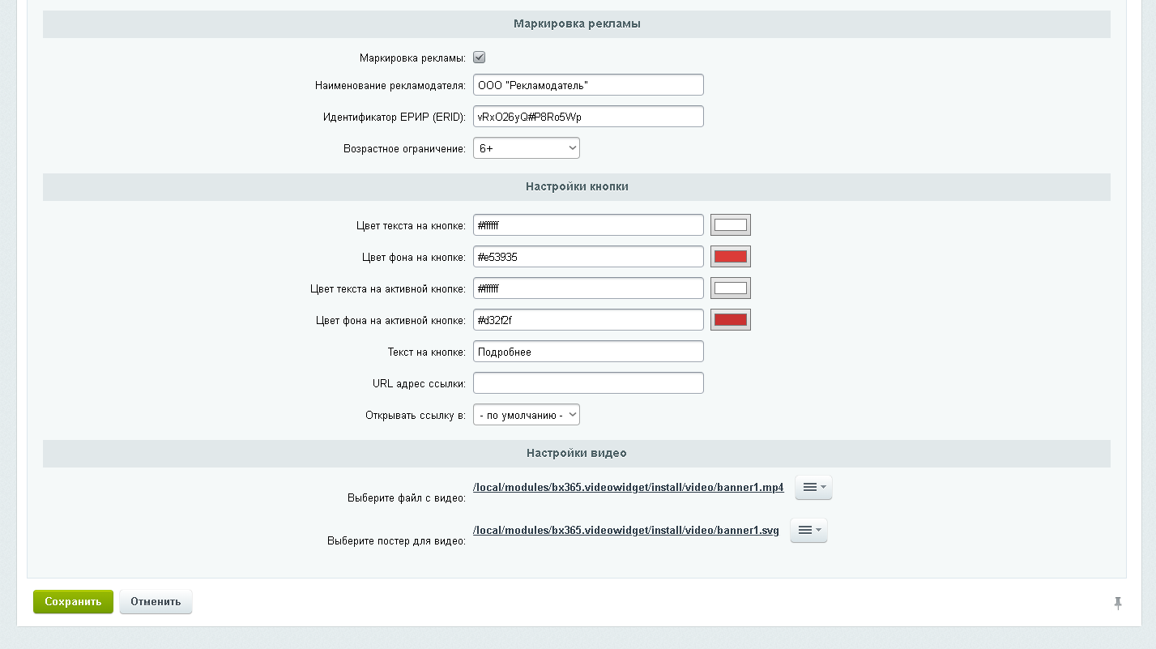The height and width of the screenshot is (649, 1156).
Task: Open the menu icon beside banner1.mp4
Action: [813, 487]
